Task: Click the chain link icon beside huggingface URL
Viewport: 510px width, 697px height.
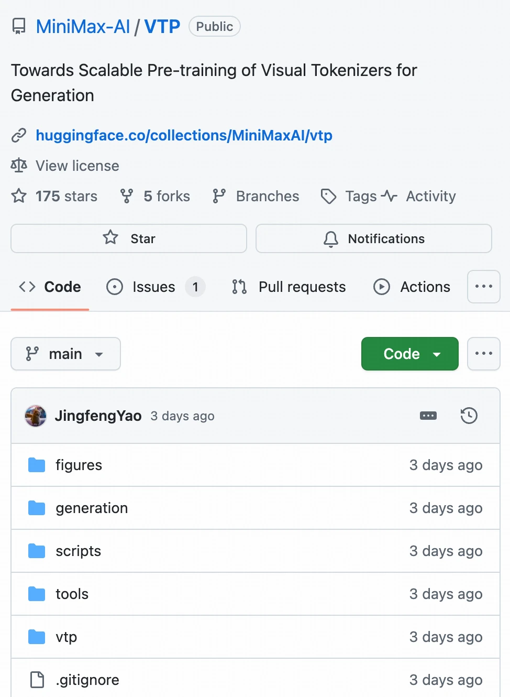Action: click(19, 135)
